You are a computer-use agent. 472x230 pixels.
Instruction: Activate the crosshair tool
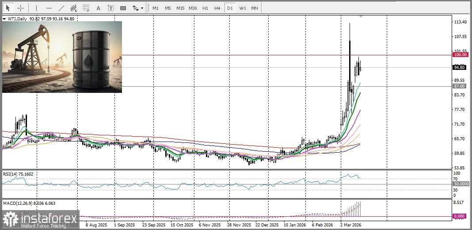coord(21,8)
